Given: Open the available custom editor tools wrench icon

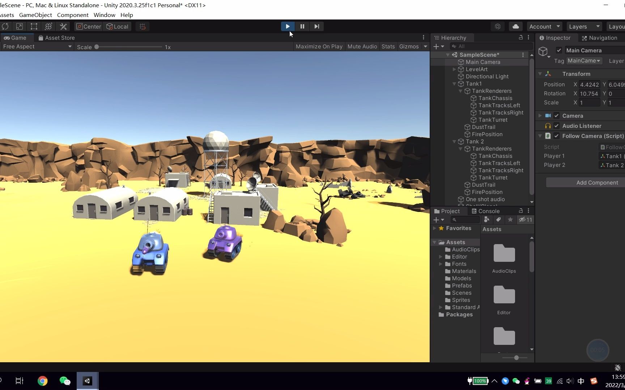Looking at the screenshot, I should tap(63, 26).
